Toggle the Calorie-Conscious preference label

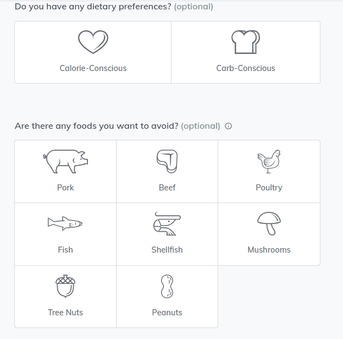tap(93, 68)
